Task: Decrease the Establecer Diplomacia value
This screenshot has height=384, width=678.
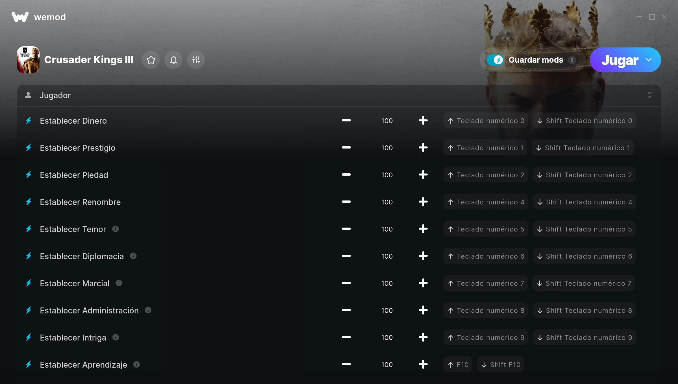Action: (x=346, y=256)
